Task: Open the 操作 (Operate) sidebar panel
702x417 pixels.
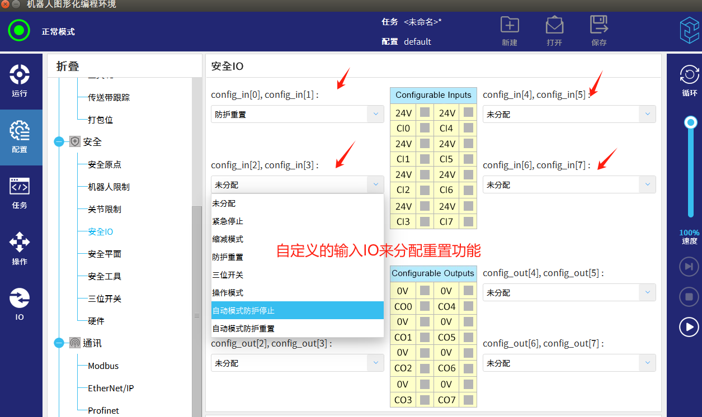Action: tap(20, 249)
